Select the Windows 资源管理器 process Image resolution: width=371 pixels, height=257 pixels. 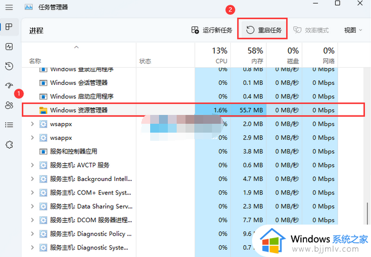tap(193, 110)
